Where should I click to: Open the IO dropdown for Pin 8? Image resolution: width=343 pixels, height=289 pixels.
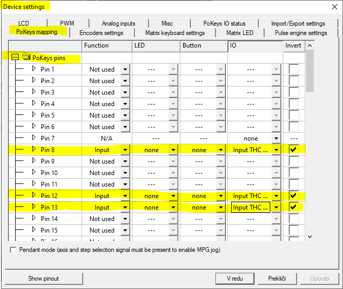276,150
